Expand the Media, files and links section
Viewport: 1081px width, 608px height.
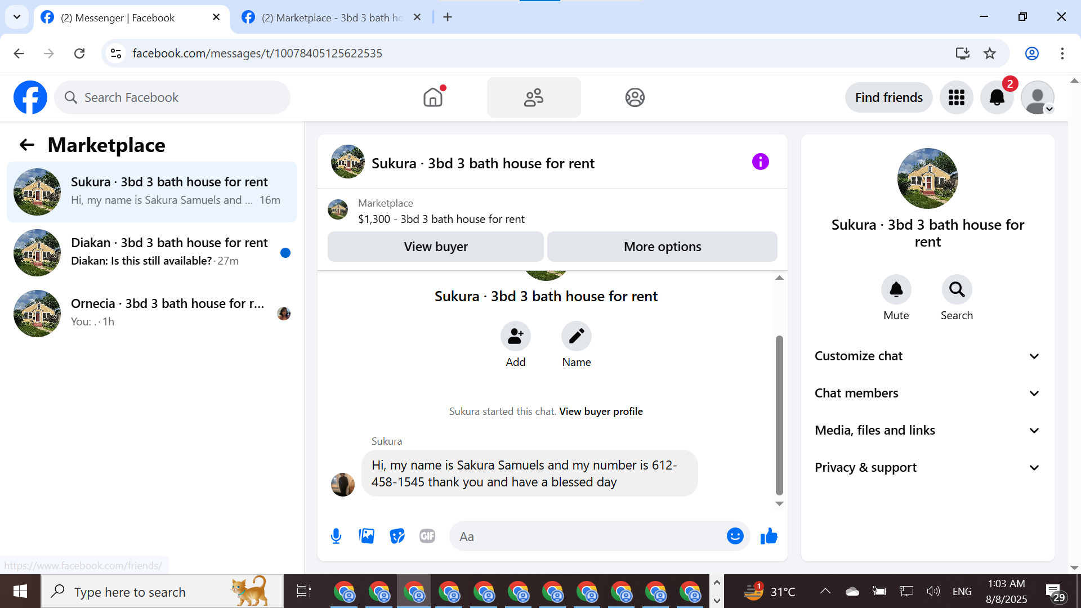(927, 430)
